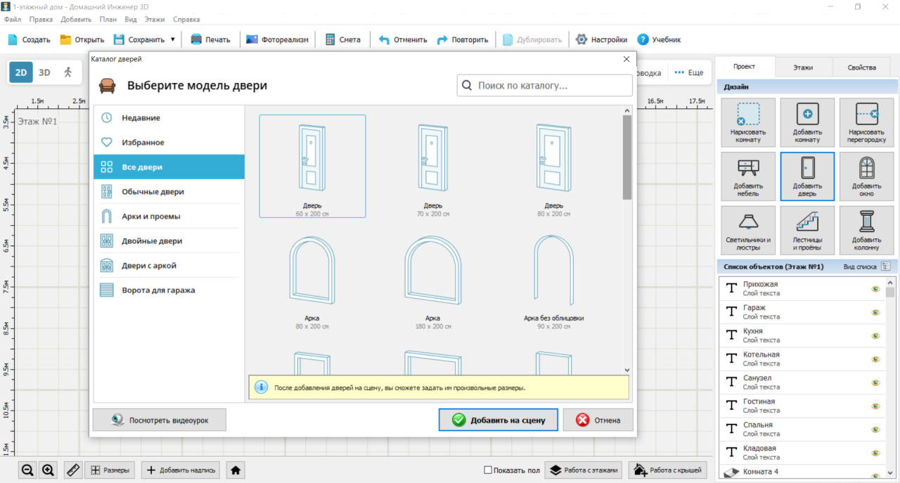Enable the Показать пол checkbox
The height and width of the screenshot is (483, 900).
tap(488, 470)
